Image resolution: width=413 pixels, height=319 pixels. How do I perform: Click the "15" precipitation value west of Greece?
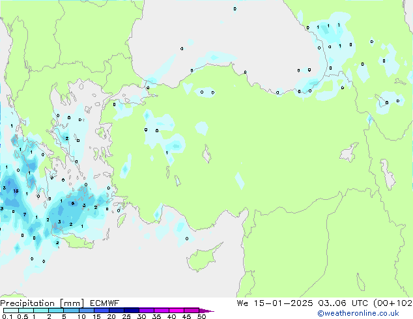(x=16, y=191)
